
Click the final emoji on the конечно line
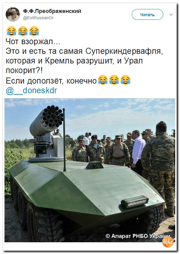125,80
